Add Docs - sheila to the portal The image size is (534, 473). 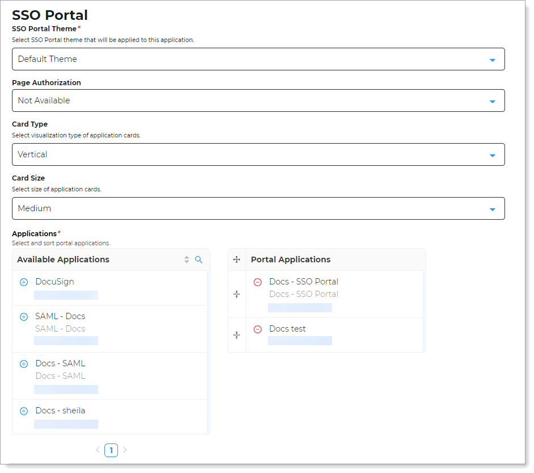point(24,411)
